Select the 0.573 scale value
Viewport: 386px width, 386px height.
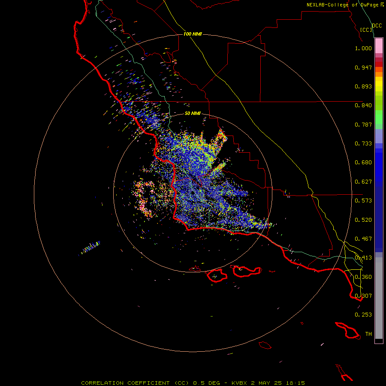363,201
